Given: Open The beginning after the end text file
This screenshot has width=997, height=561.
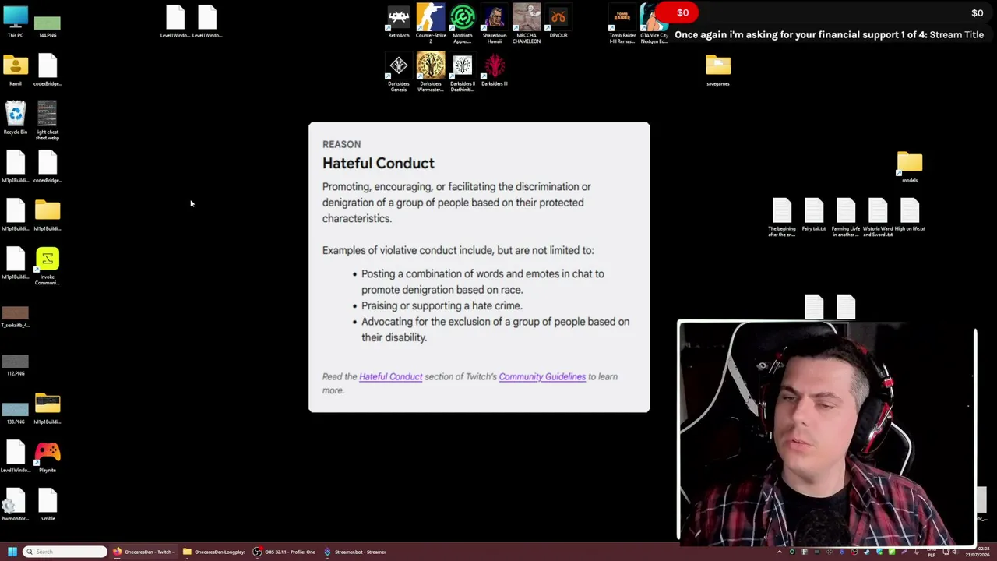Looking at the screenshot, I should (x=782, y=217).
